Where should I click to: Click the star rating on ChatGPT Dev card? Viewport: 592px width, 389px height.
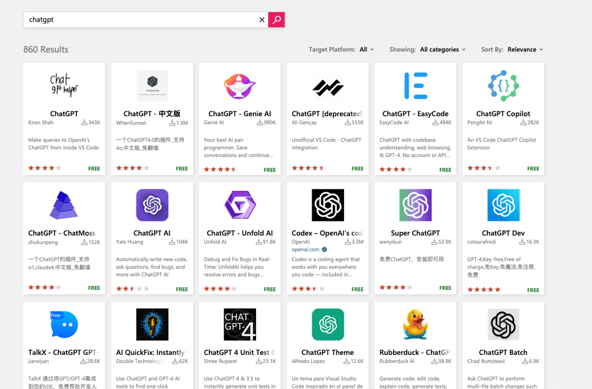click(484, 290)
